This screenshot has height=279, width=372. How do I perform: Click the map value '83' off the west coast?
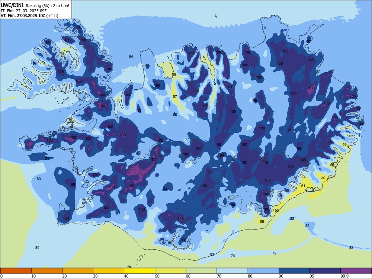(39, 179)
